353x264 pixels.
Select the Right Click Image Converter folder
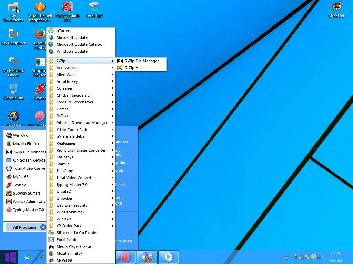pos(81,150)
